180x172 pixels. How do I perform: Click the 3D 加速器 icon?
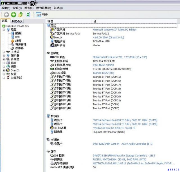point(52,128)
